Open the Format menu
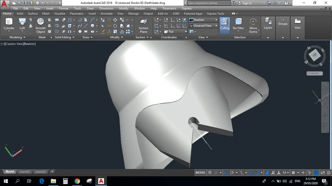332x186 pixels. [64, 9]
